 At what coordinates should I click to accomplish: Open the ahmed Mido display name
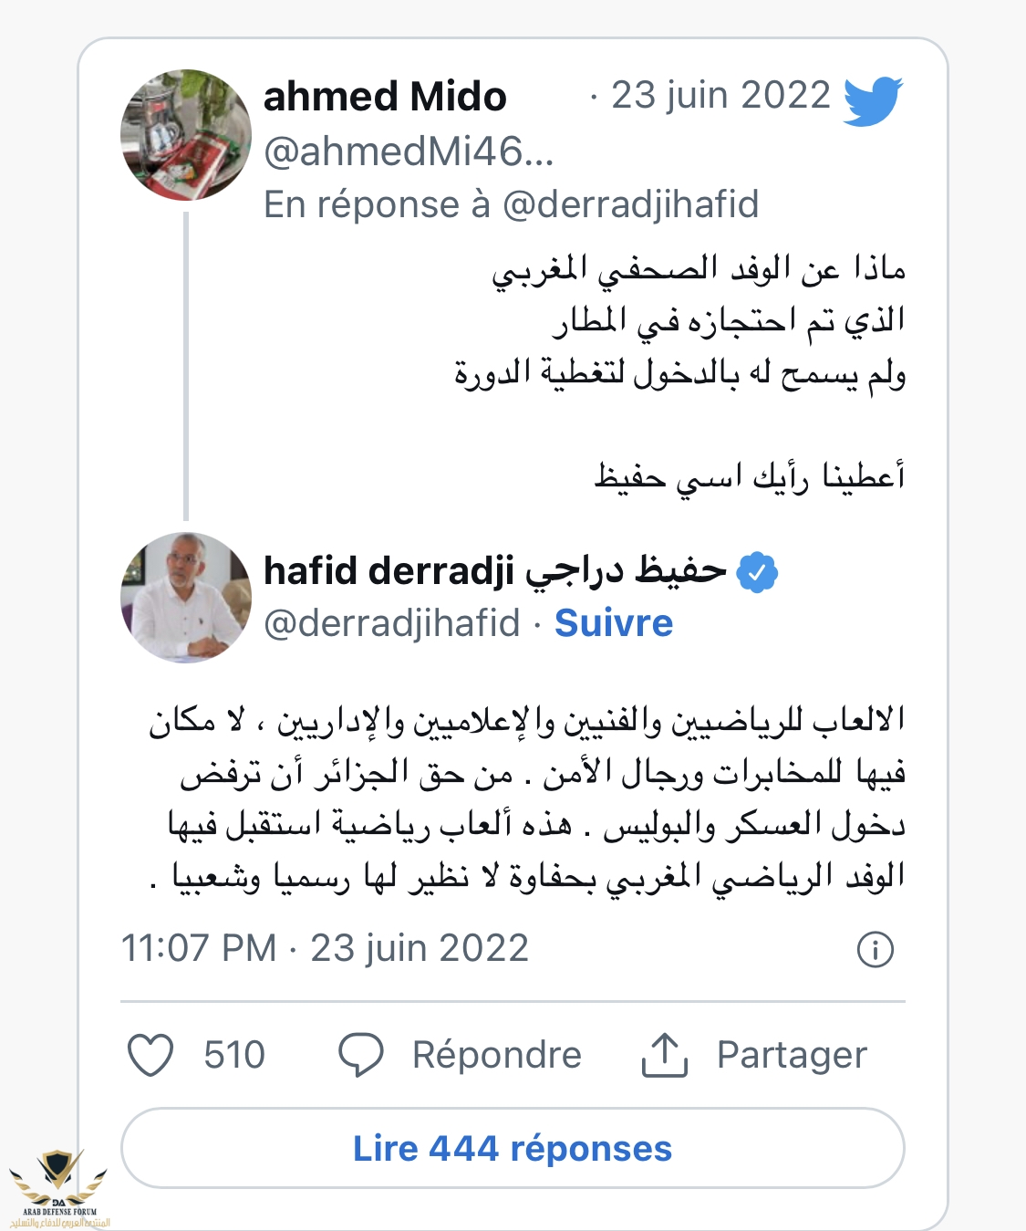(385, 97)
